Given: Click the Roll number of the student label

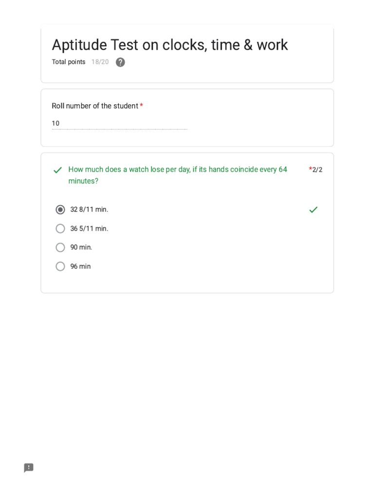Looking at the screenshot, I should tap(95, 106).
